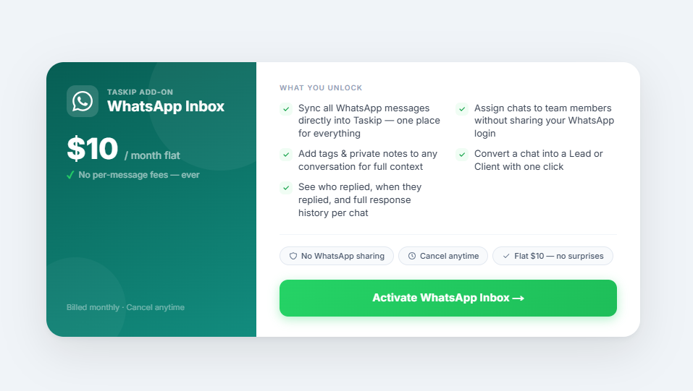Click the clock icon in Cancel anytime
This screenshot has height=391, width=693.
pyautogui.click(x=412, y=256)
